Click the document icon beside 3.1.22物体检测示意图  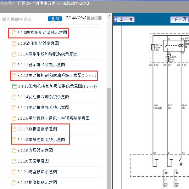tap(14, 183)
